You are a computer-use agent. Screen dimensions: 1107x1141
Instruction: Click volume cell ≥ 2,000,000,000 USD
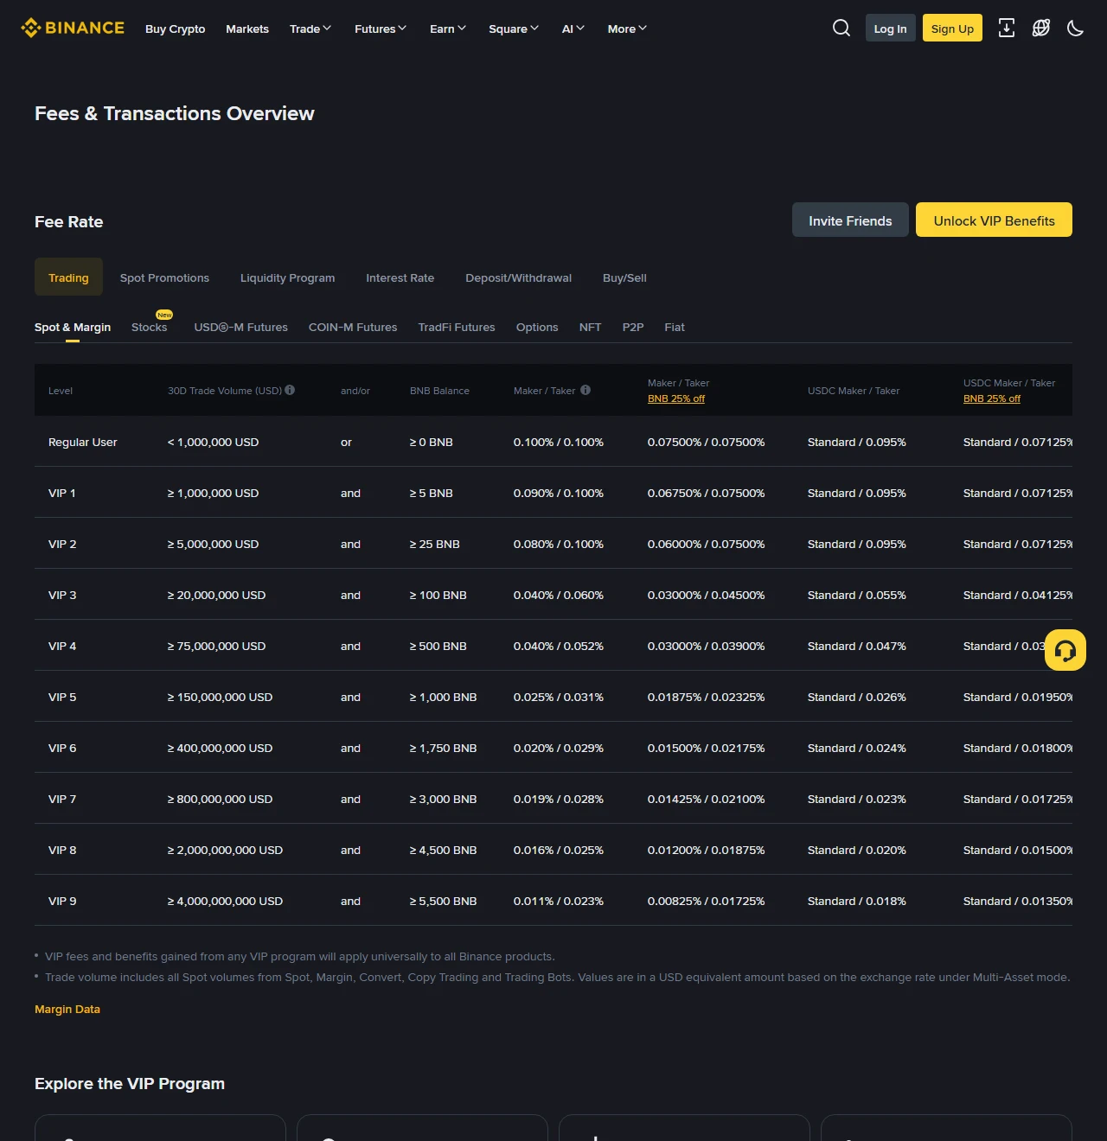[x=225, y=850]
